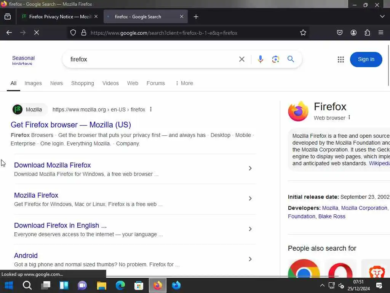Open Download Mozilla Firefox sitelink
Screen dimensions: 390x293
(52, 165)
